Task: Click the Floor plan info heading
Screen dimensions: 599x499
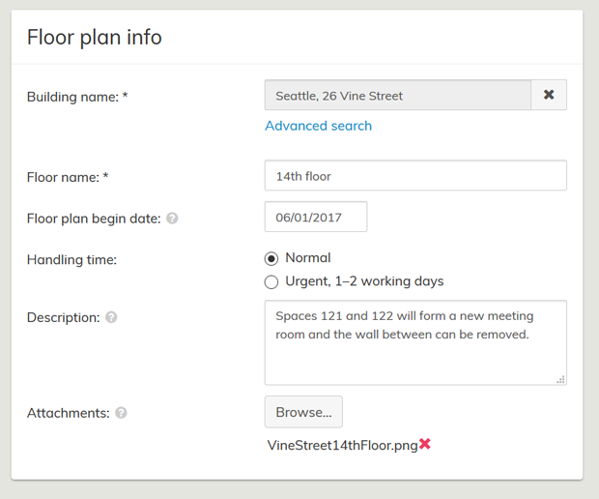Action: (95, 38)
